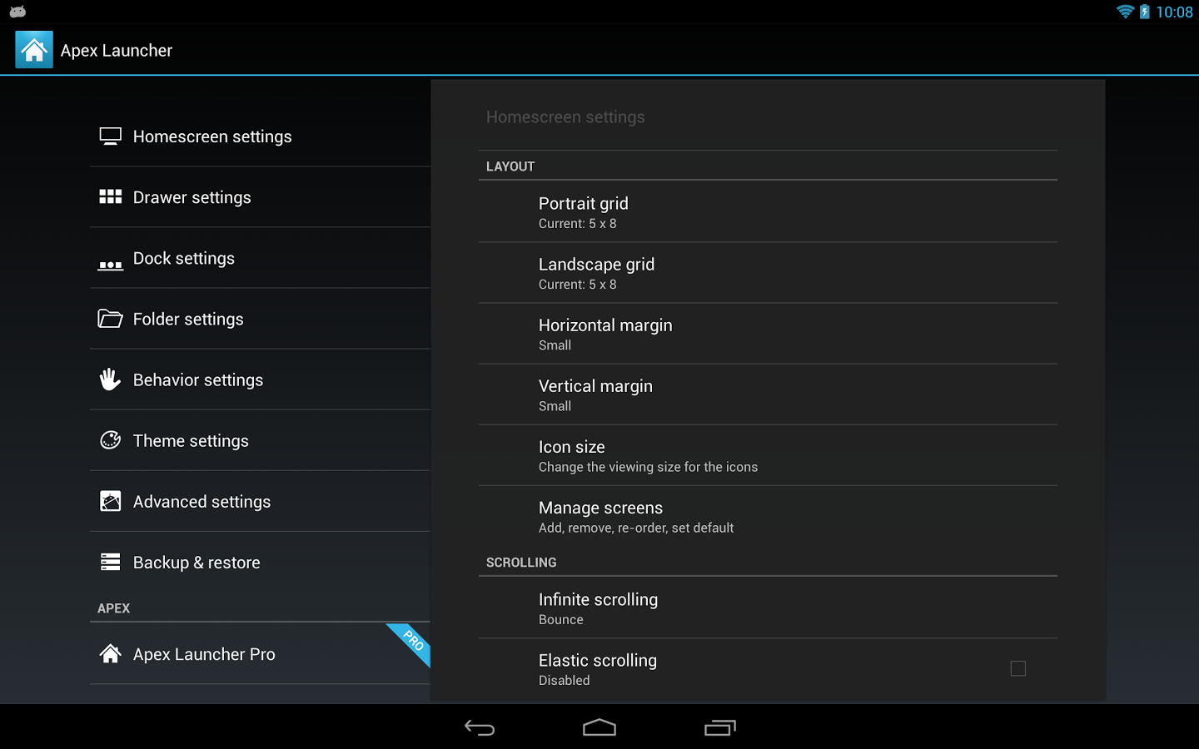Open the Landscape grid size option
Screen dimensions: 1199x749
click(768, 273)
